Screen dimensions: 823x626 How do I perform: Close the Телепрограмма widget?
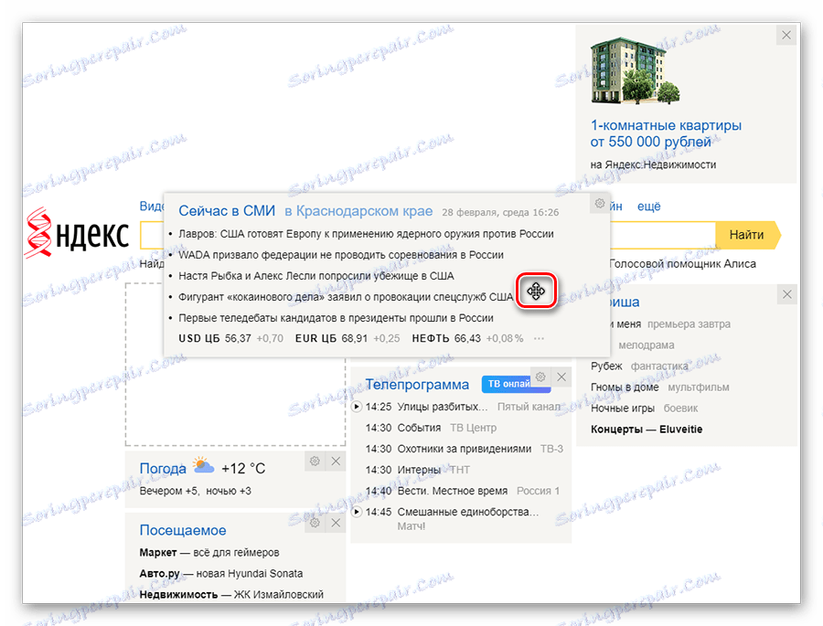click(561, 376)
